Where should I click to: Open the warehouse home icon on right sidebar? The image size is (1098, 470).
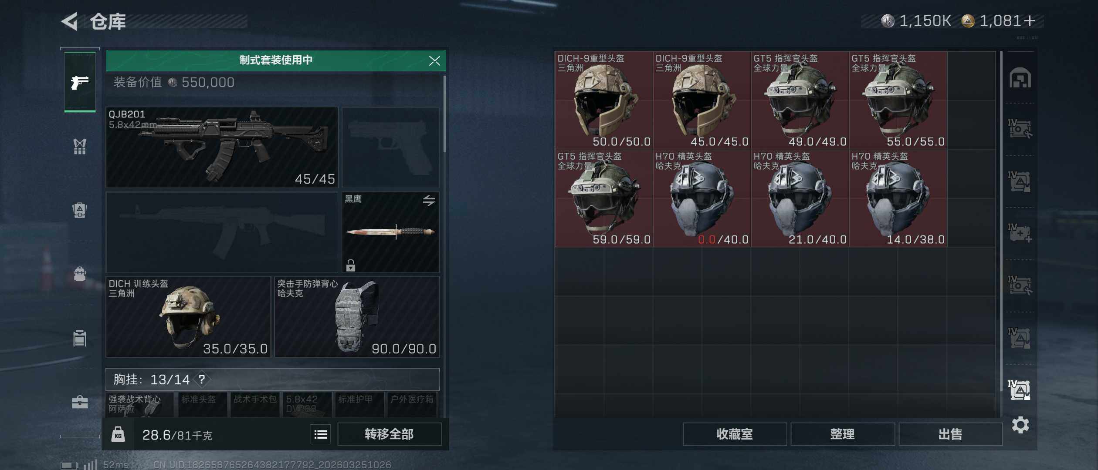click(1020, 78)
